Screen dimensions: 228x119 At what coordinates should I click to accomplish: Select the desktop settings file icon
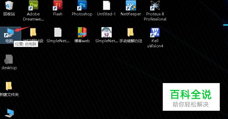(9, 59)
